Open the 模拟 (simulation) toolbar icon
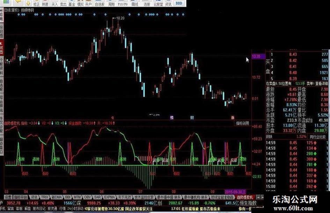This screenshot has height=213, width=330. point(80,3)
